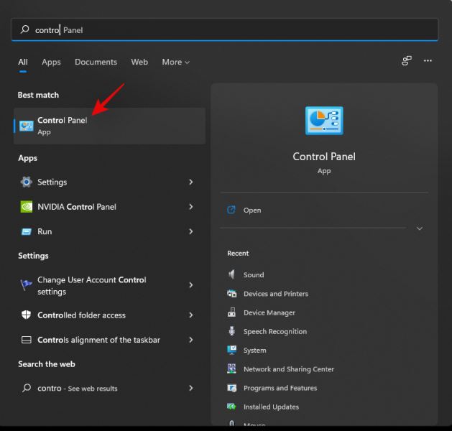This screenshot has height=431, width=452.
Task: Click Open to launch Control Panel
Action: click(x=252, y=210)
